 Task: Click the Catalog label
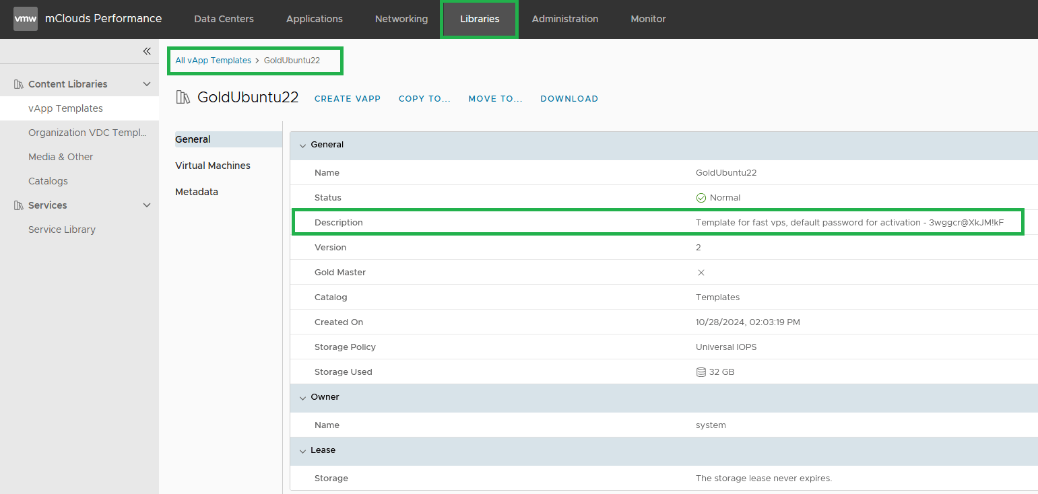(331, 297)
